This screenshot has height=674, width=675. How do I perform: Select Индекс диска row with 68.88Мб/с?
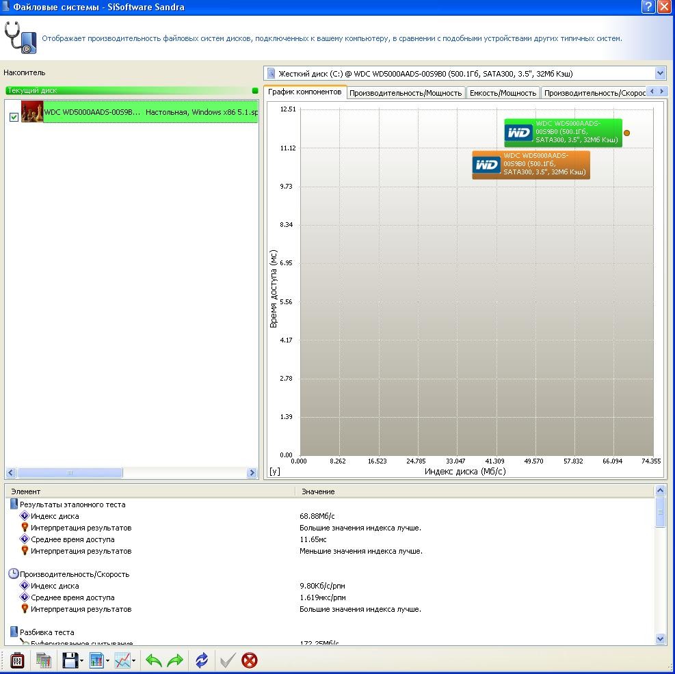point(330,516)
